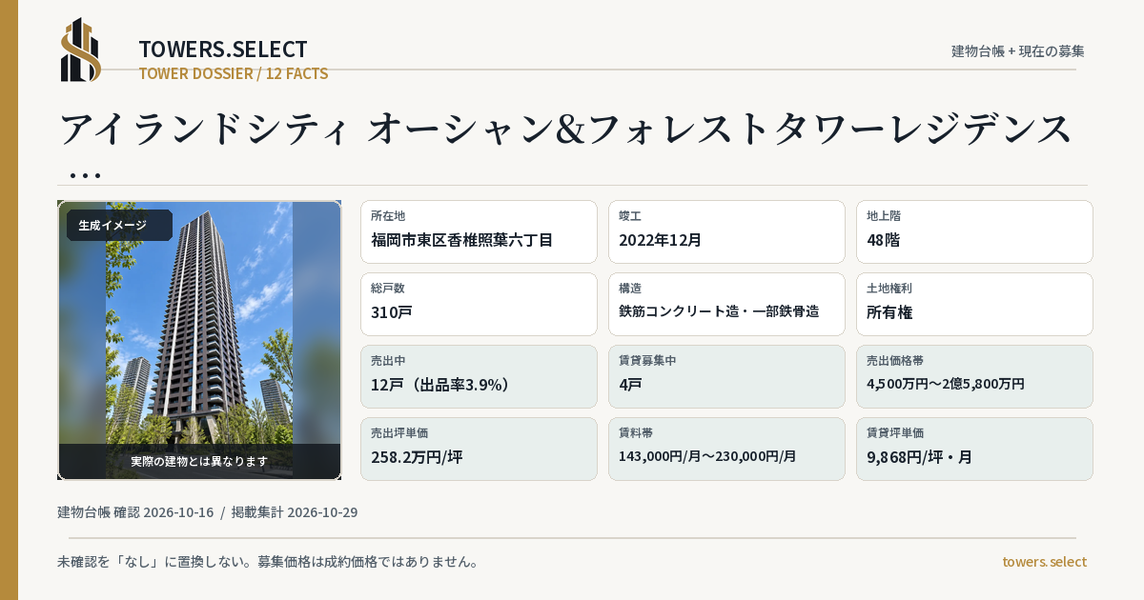Click the 建物台帳 確認 2026-10-16 date text

(x=135, y=512)
